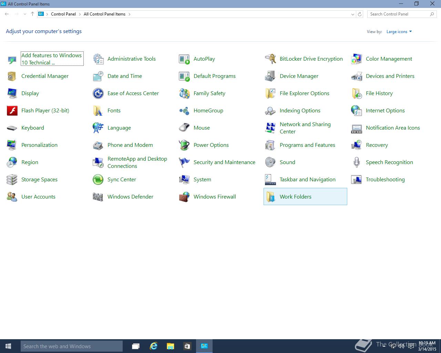Open the Windows Defender link

tap(130, 197)
